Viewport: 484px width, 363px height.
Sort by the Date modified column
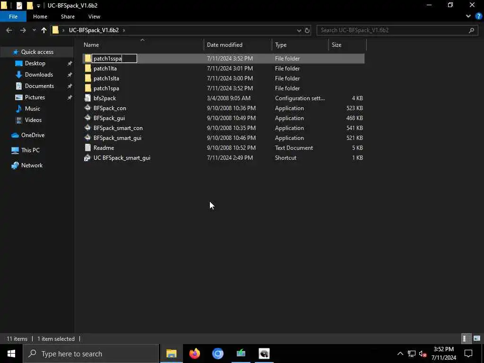[225, 45]
